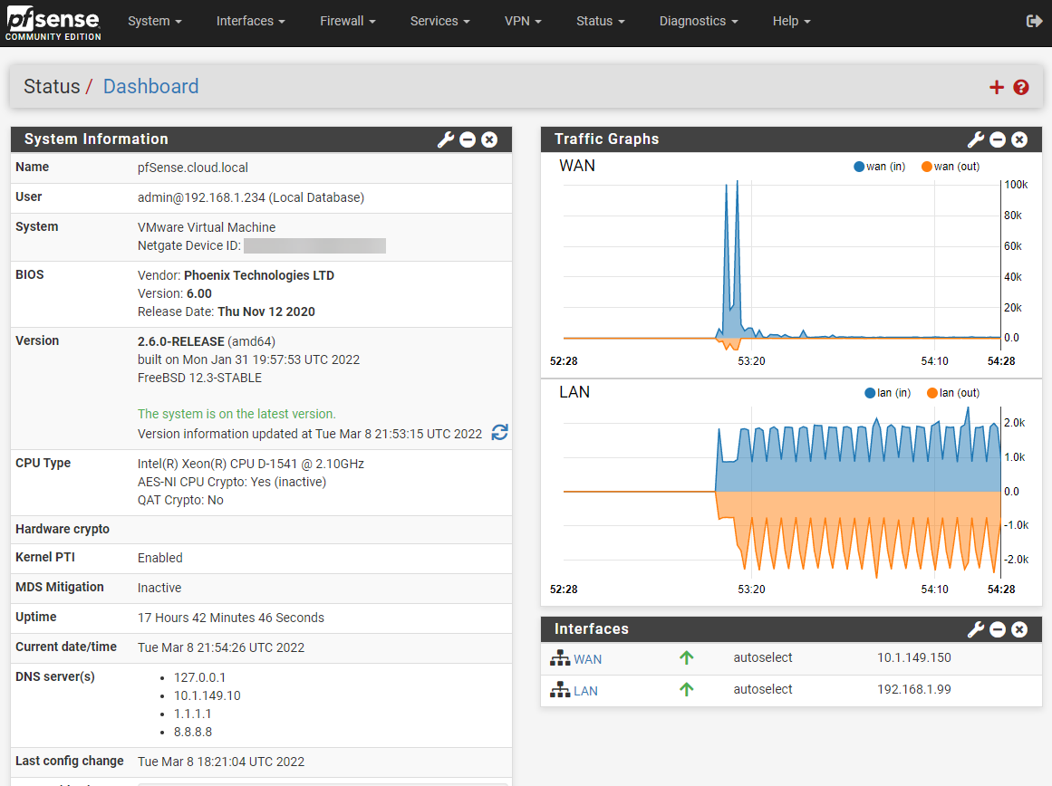The height and width of the screenshot is (786, 1052).
Task: Collapse the Traffic Graphs widget with minus icon
Action: [997, 139]
